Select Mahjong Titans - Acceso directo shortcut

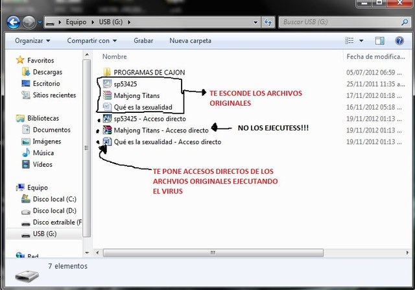[161, 130]
